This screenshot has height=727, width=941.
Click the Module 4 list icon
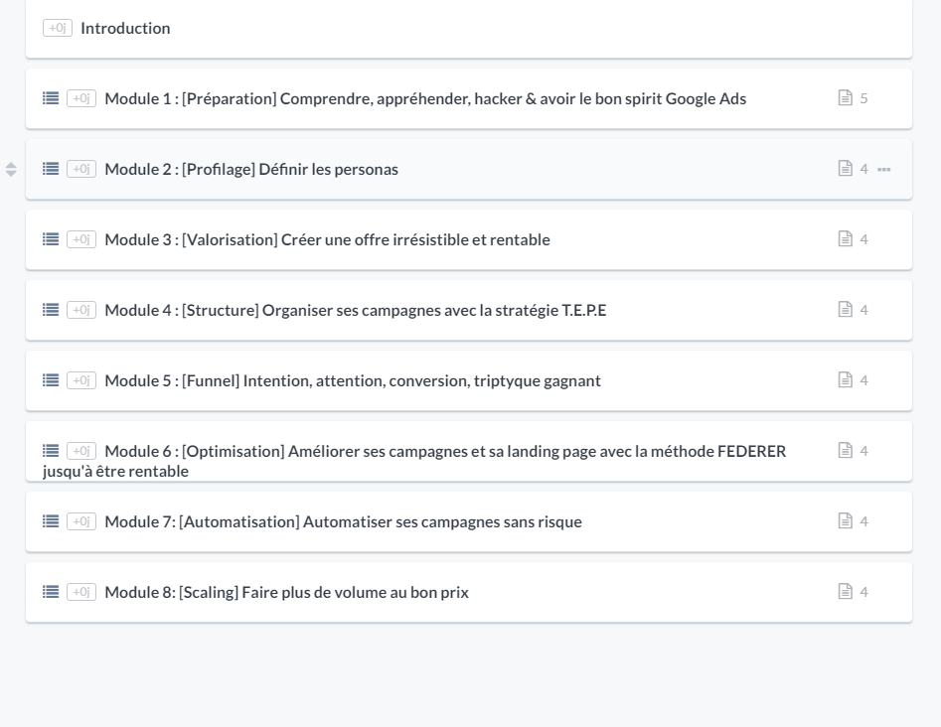51,310
